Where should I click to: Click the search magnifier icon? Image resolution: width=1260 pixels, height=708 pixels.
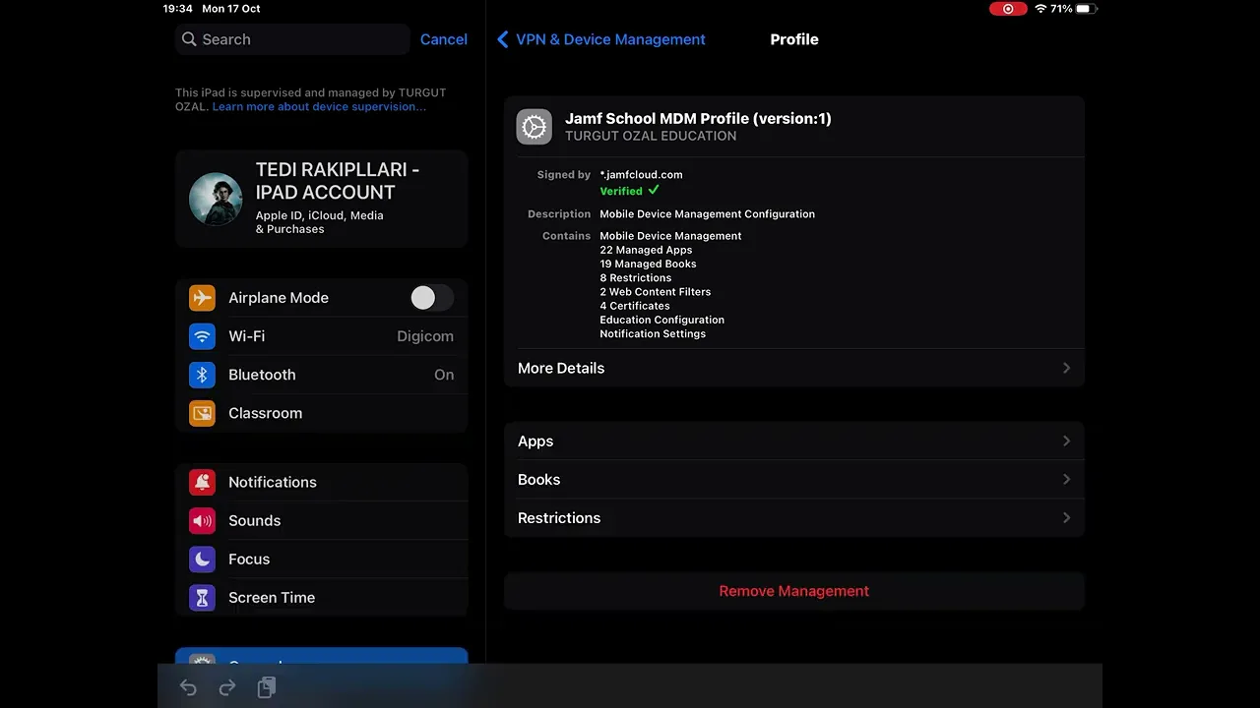pos(189,39)
